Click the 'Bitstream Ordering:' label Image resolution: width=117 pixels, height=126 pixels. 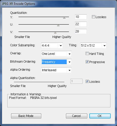(x=23, y=62)
